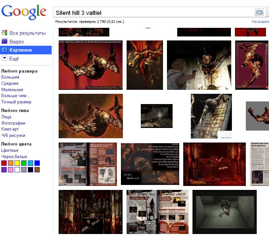Pick the yellow color swatch
The height and width of the screenshot is (236, 269).
17,163
